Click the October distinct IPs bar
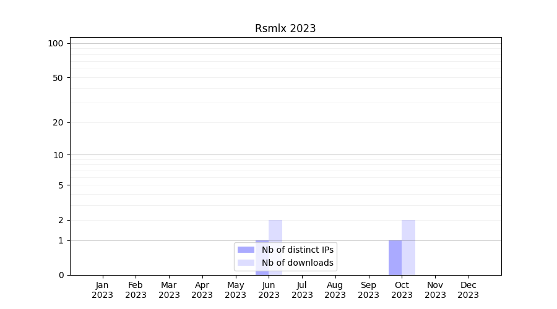Viewport: 557px width, 309px height. coord(395,258)
